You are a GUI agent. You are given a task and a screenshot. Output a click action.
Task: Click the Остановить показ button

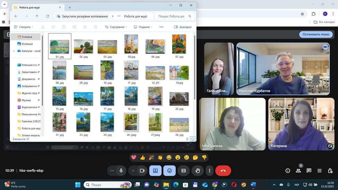315,34
